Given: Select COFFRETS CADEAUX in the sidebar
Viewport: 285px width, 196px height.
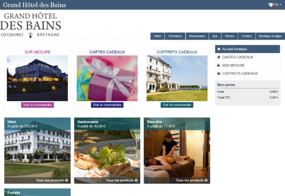Looking at the screenshot, I should [247, 74].
